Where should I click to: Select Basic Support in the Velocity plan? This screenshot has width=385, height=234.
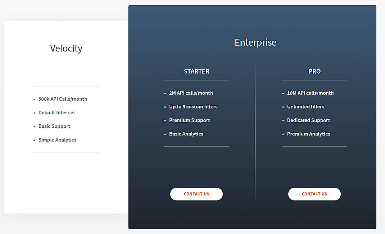click(54, 126)
